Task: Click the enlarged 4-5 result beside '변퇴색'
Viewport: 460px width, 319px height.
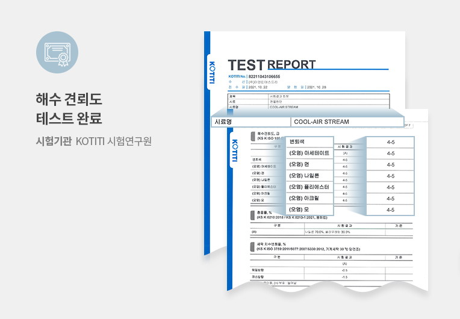Action: coord(391,142)
